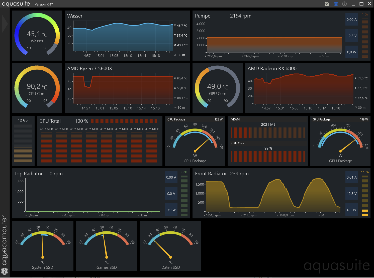Click the Top Radiator 0 % power bar
The image size is (374, 278).
click(x=184, y=196)
